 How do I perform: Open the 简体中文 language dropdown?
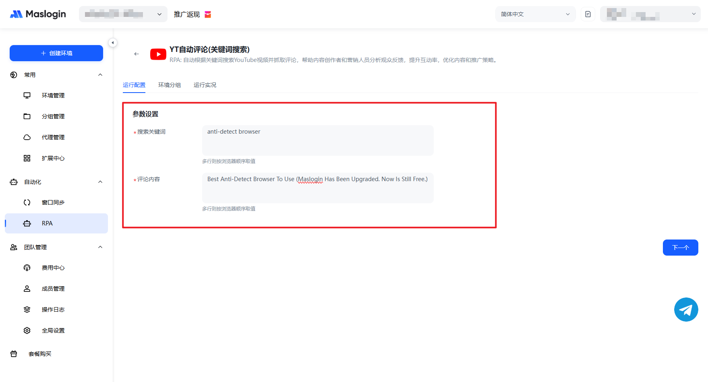(535, 14)
